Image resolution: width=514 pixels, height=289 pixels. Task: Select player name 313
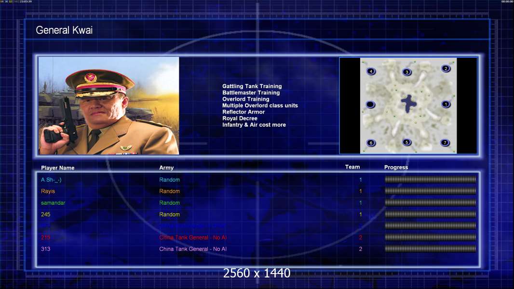click(x=45, y=249)
